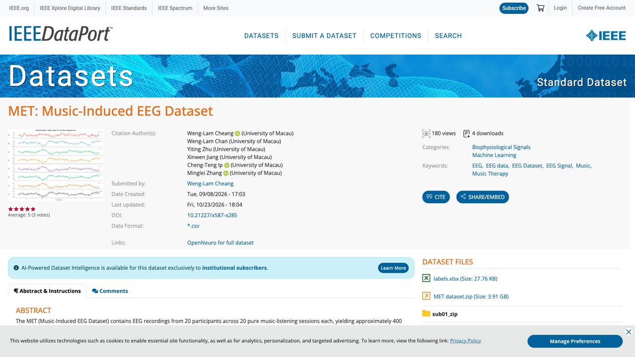Viewport: 635px width, 357px height.
Task: Click Minglei Zhang's ORCID icon
Action: tap(226, 173)
